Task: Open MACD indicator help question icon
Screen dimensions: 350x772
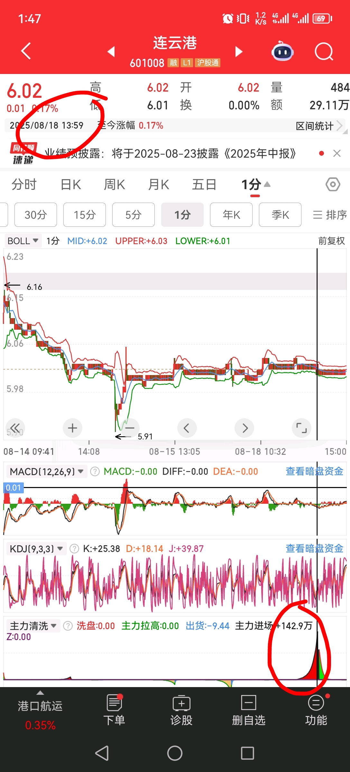Action: coord(95,472)
